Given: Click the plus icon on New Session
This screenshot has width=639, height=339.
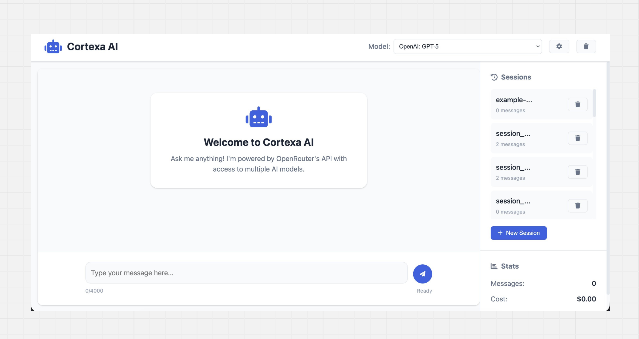Looking at the screenshot, I should coord(499,233).
